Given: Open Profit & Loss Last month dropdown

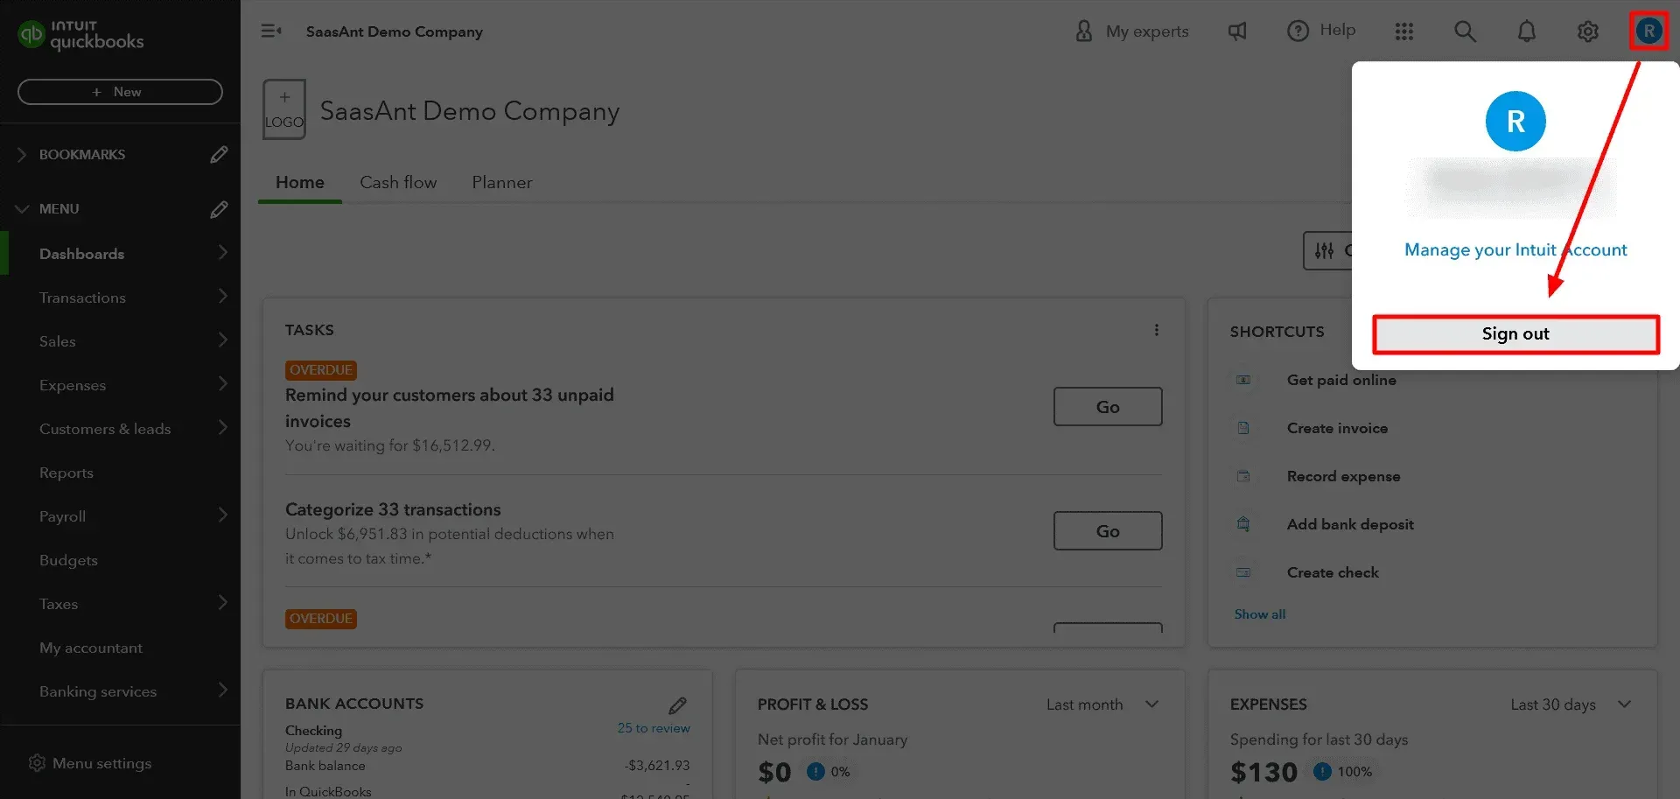Looking at the screenshot, I should click(1102, 704).
